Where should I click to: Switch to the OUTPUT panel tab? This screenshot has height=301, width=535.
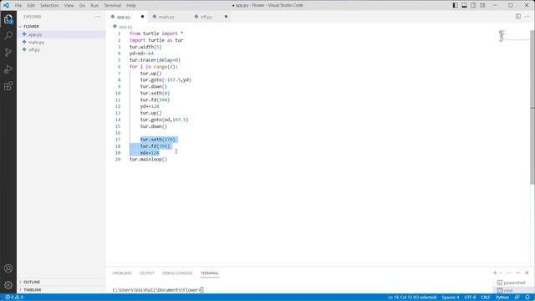(147, 273)
